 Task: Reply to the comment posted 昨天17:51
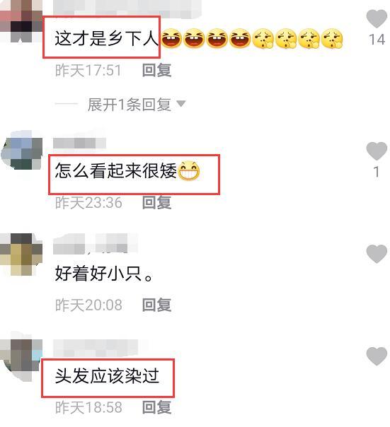(157, 70)
